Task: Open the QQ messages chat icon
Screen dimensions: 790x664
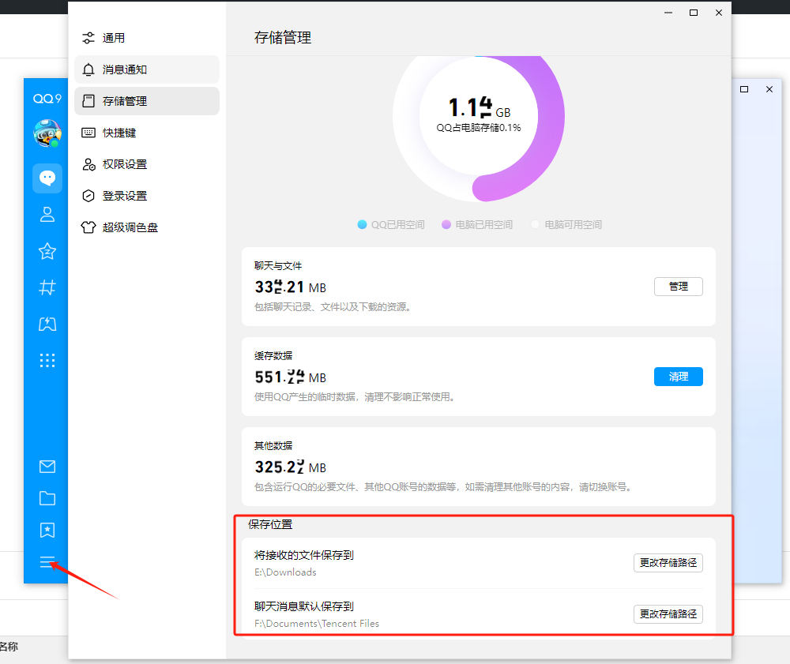Action: (x=47, y=178)
